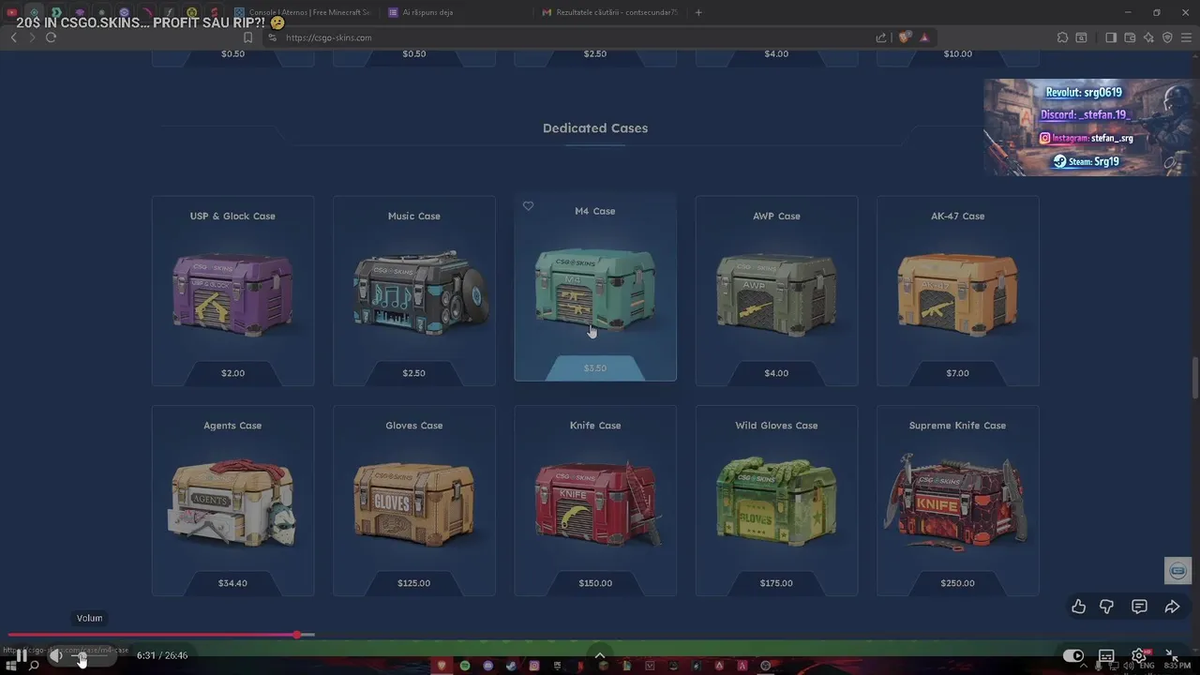Click the $7.00 price tag
1200x675 pixels.
point(957,373)
